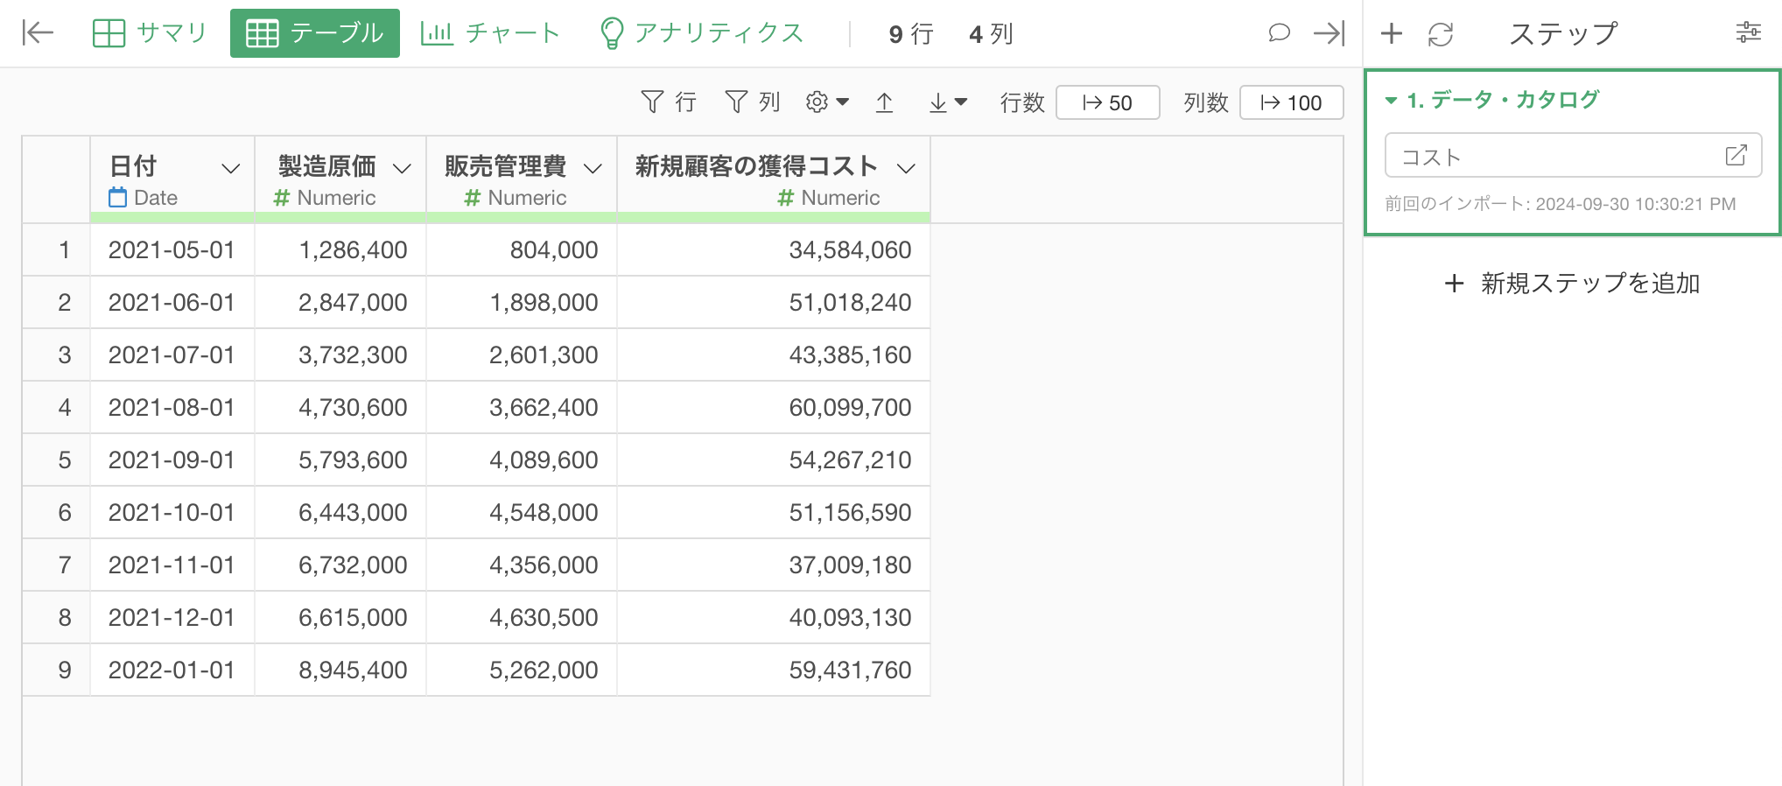Select the cell 1,286,400

pos(340,250)
